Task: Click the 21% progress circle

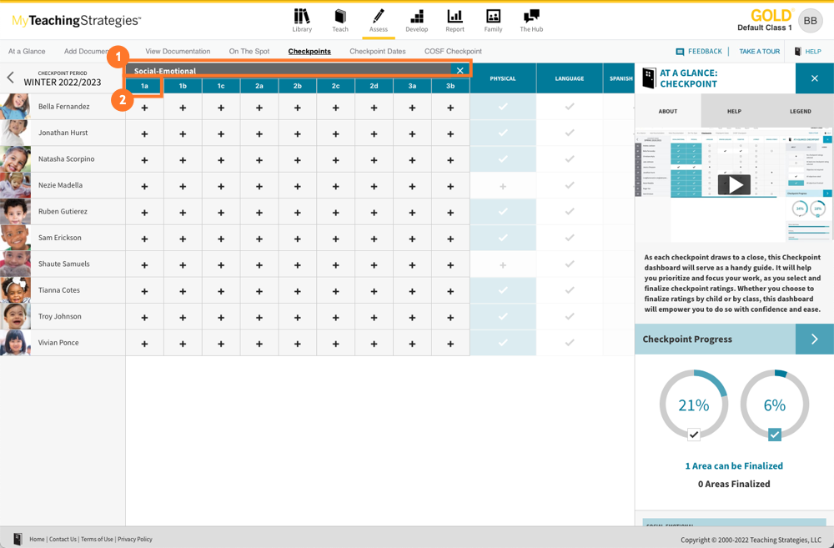Action: point(693,405)
